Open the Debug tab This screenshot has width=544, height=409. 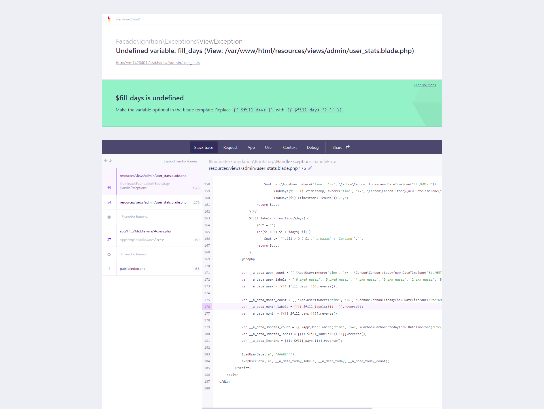tap(313, 147)
